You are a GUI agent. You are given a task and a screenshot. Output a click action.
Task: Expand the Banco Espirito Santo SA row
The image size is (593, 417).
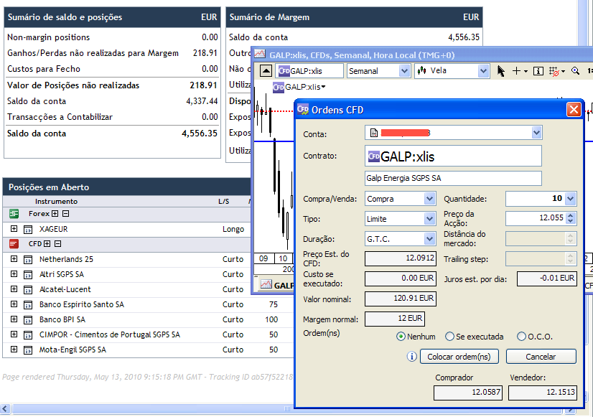tap(14, 304)
